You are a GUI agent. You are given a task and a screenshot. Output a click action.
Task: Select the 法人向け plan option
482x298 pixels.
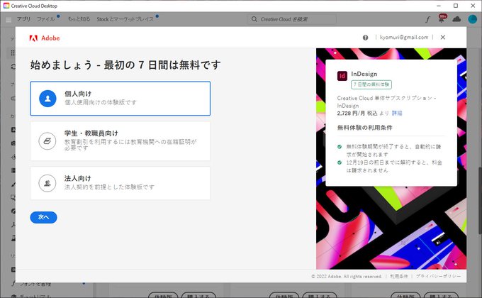click(x=120, y=183)
